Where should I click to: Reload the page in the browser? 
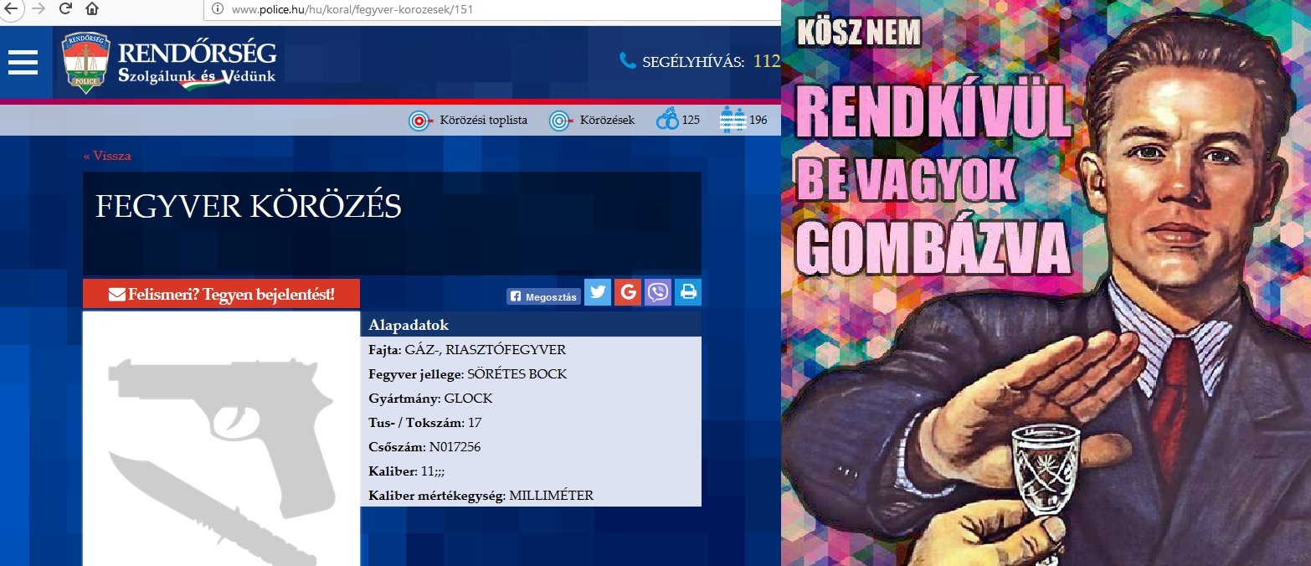tap(64, 9)
